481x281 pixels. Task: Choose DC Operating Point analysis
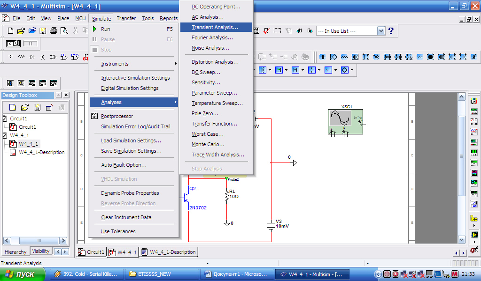coord(216,7)
